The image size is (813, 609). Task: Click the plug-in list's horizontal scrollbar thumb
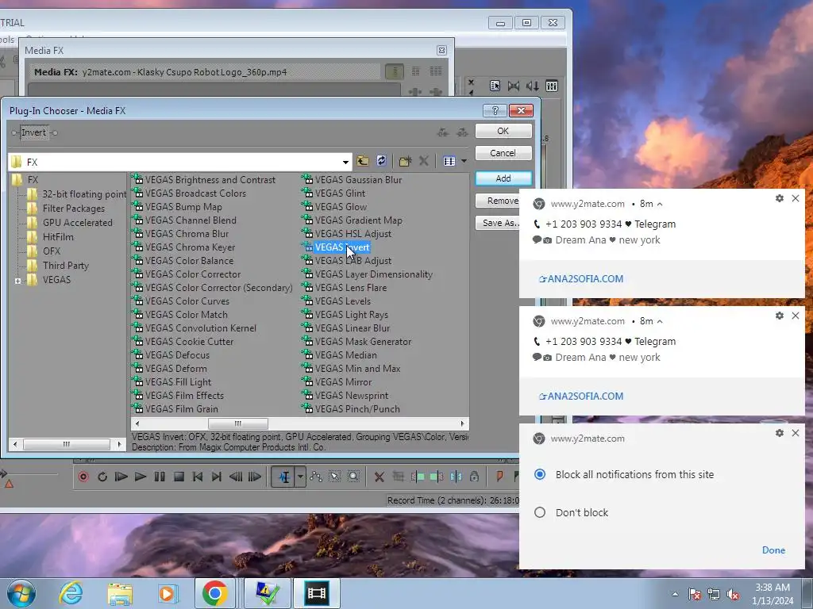[x=238, y=423]
